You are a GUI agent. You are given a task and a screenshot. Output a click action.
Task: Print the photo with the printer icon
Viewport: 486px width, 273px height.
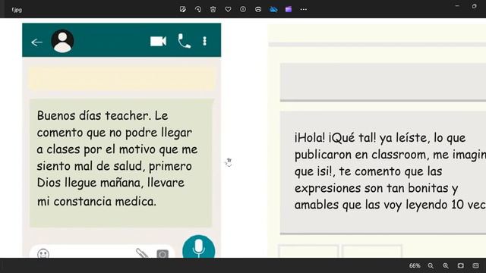point(258,9)
